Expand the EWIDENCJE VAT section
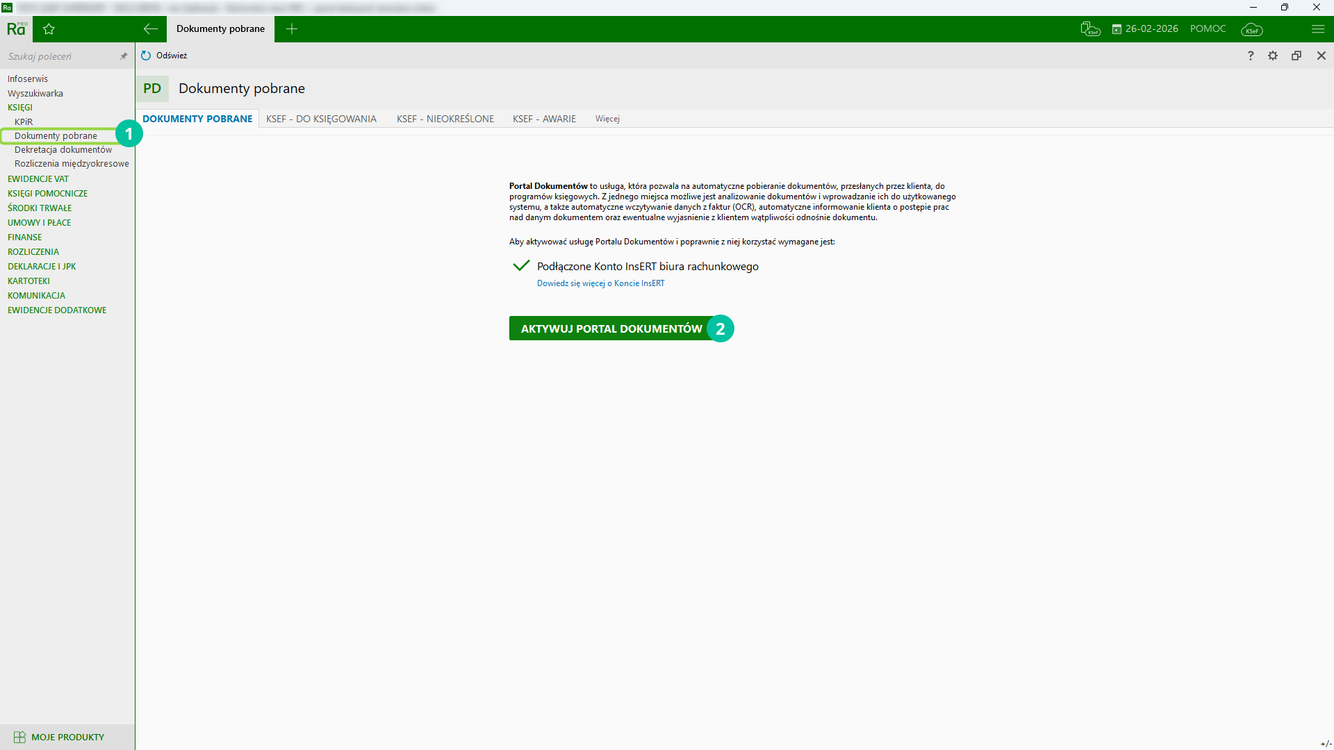The image size is (1334, 750). [x=38, y=179]
